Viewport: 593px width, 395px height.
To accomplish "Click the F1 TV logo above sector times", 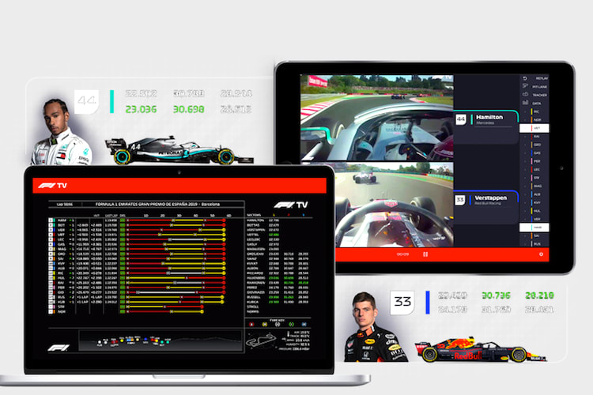I will [x=290, y=205].
